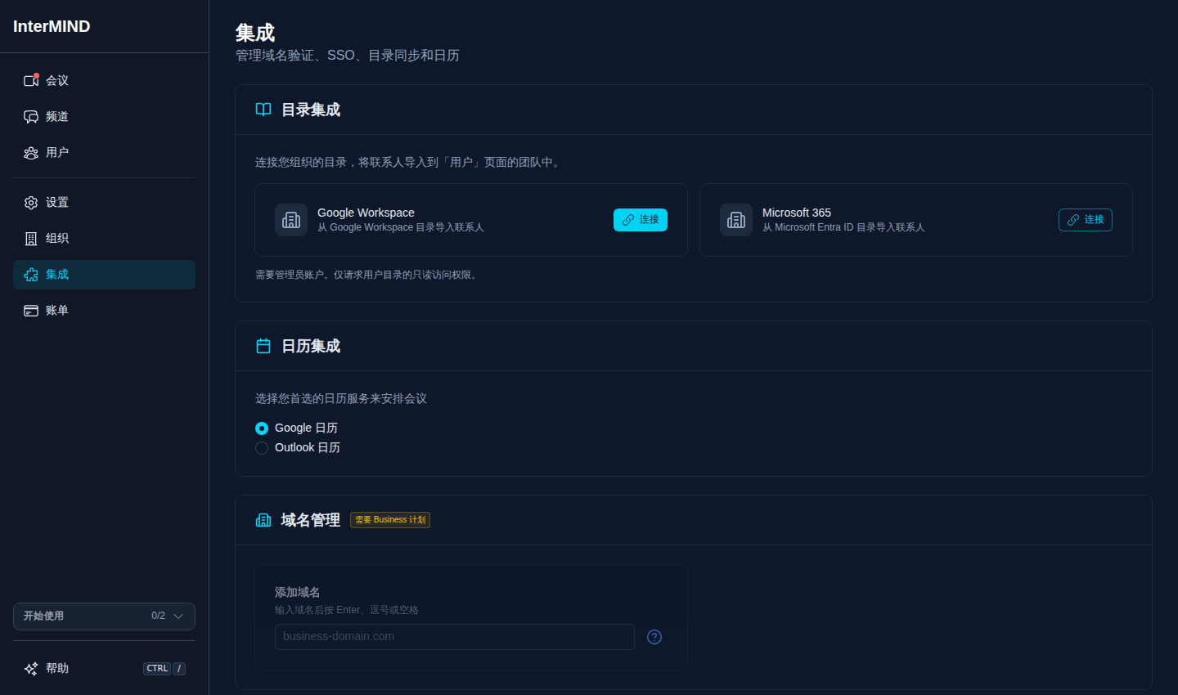Image resolution: width=1178 pixels, height=695 pixels.
Task: Open the 组织 organization page
Action: [104, 238]
